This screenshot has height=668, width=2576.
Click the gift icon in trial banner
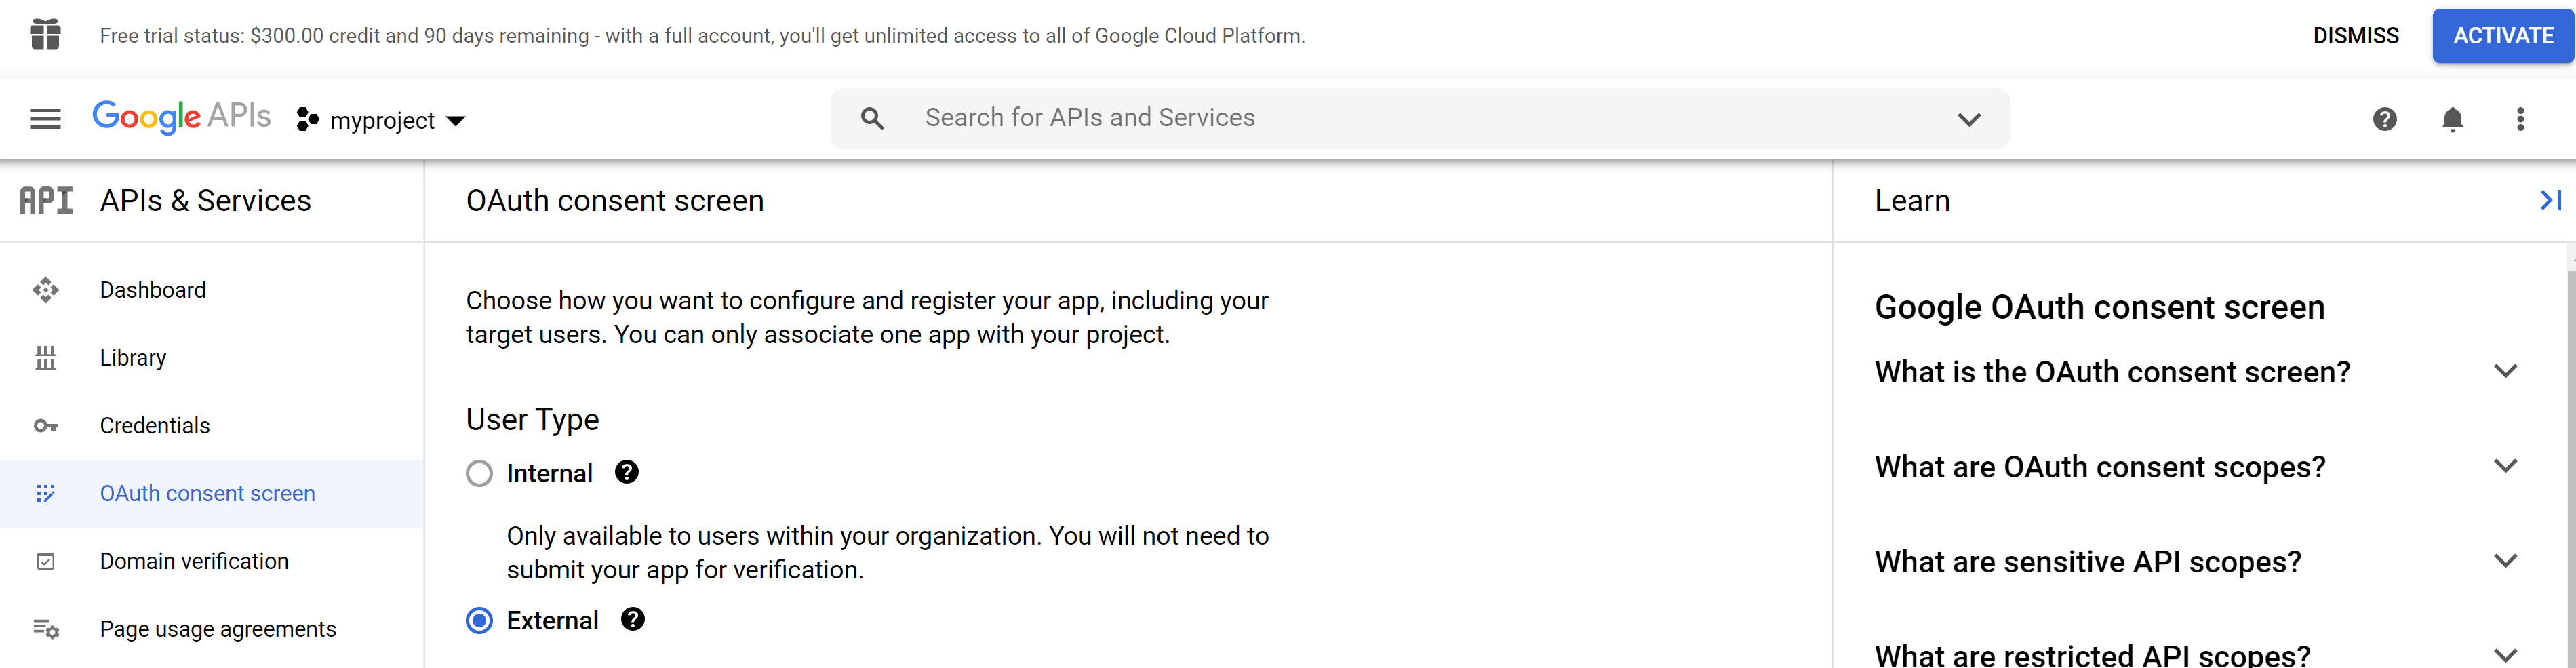click(45, 34)
